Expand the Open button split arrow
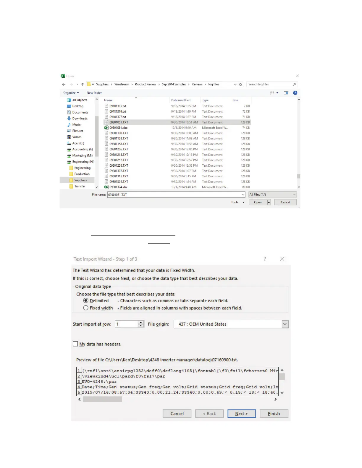Image resolution: width=362 pixels, height=468 pixels. [269, 202]
